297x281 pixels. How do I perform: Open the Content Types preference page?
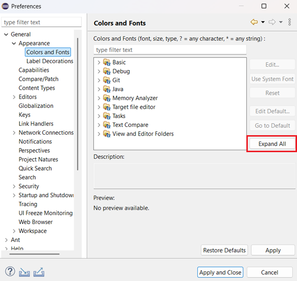click(x=37, y=88)
